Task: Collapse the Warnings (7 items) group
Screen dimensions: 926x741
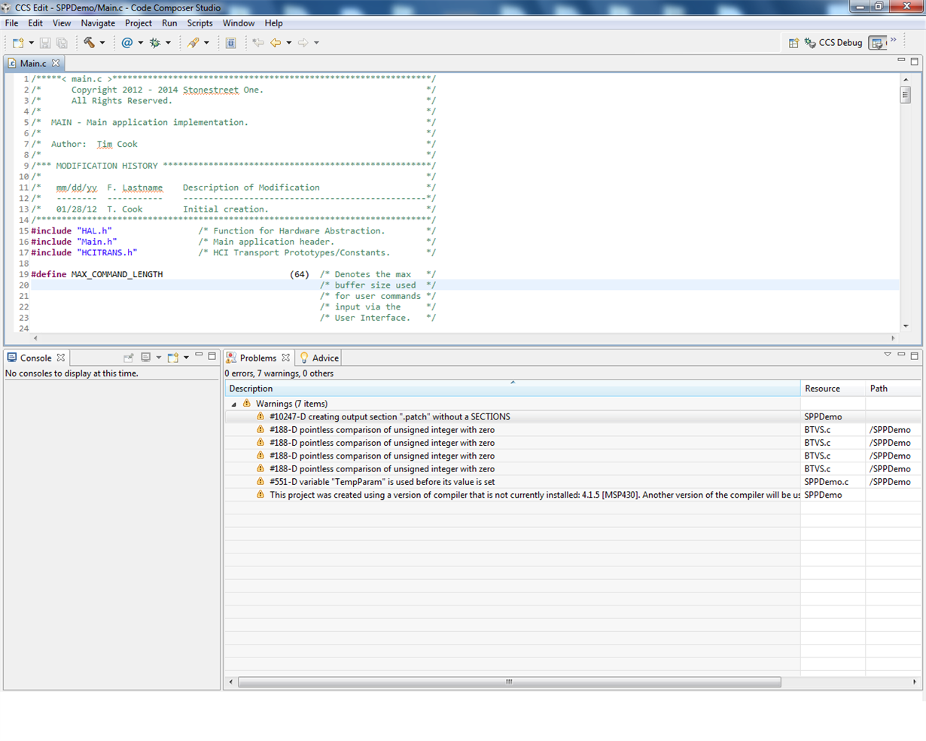Action: coord(233,404)
